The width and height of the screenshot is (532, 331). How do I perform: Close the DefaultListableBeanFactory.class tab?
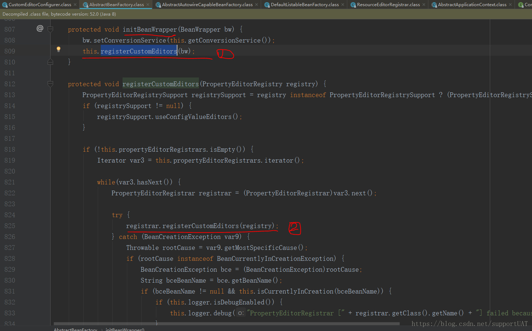click(343, 5)
